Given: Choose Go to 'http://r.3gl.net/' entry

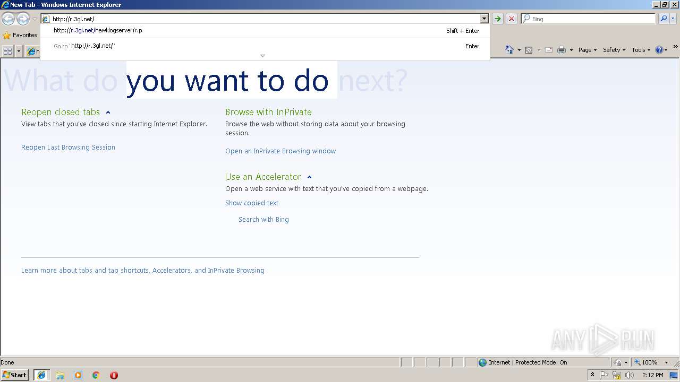Looking at the screenshot, I should 265,46.
